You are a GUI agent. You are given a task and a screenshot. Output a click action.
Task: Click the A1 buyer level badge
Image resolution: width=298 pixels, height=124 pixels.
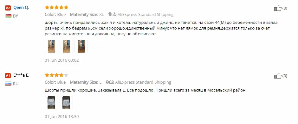8,76
